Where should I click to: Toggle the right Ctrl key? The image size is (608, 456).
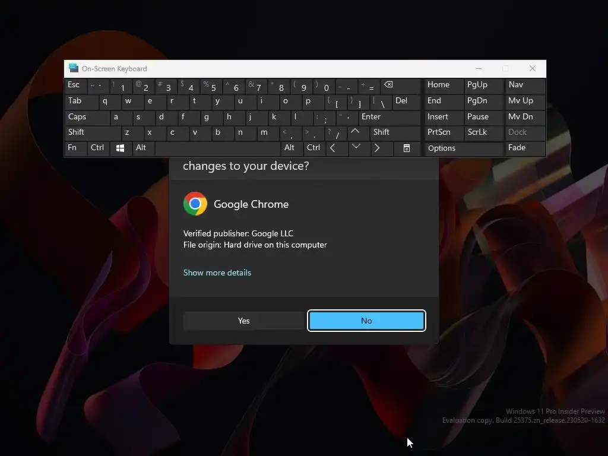tap(314, 148)
